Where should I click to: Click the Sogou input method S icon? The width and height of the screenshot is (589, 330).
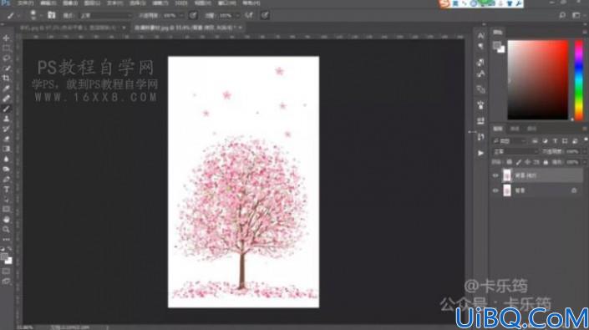444,3
